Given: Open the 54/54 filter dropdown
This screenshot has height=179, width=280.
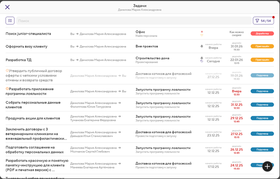Looking at the screenshot, I should point(263,20).
